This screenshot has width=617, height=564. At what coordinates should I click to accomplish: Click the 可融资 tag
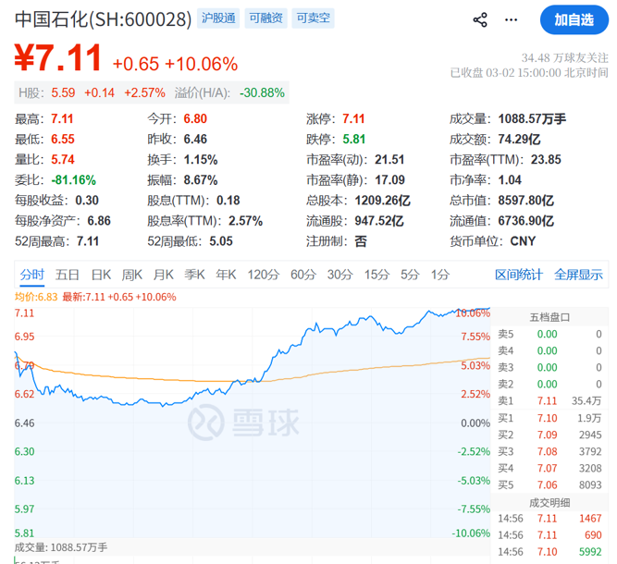(x=266, y=18)
